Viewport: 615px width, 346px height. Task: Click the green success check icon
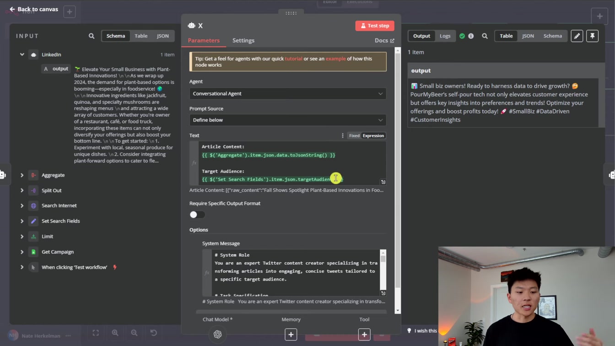pos(462,36)
